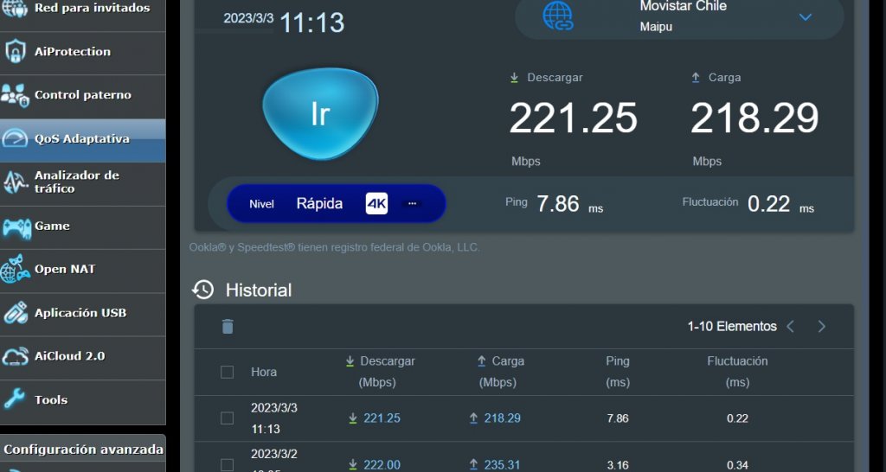
Task: Click the upload arrow in Carga column header
Action: pos(482,360)
